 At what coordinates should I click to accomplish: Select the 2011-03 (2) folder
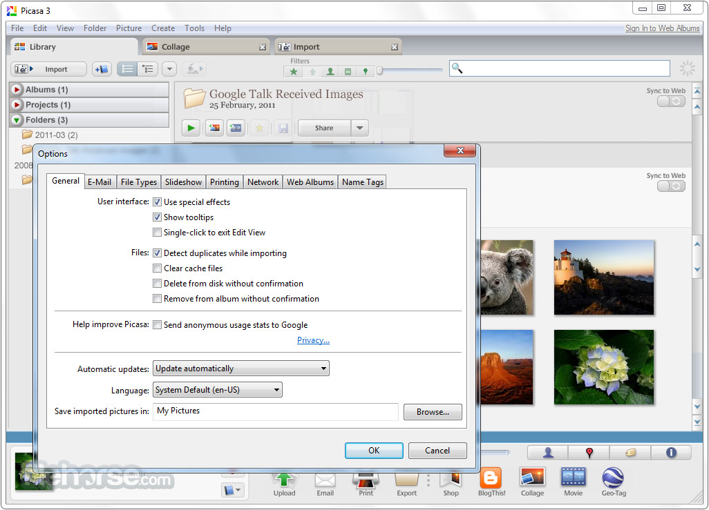(50, 135)
